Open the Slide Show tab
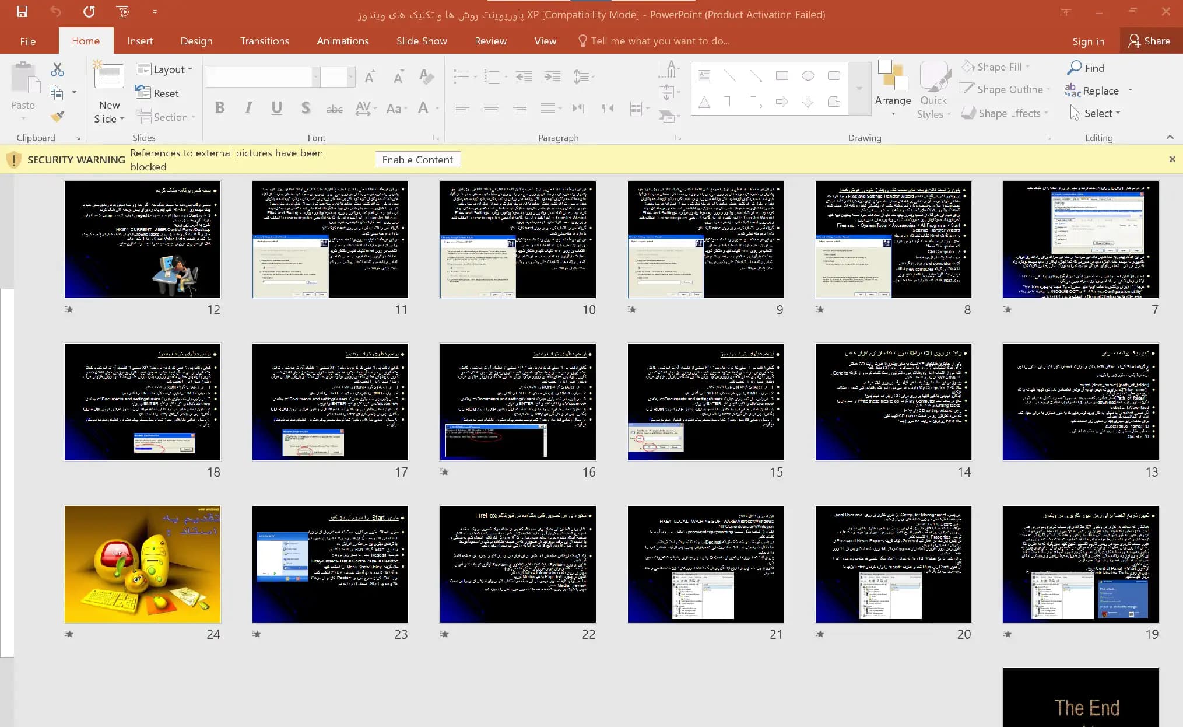This screenshot has height=727, width=1183. (x=422, y=41)
